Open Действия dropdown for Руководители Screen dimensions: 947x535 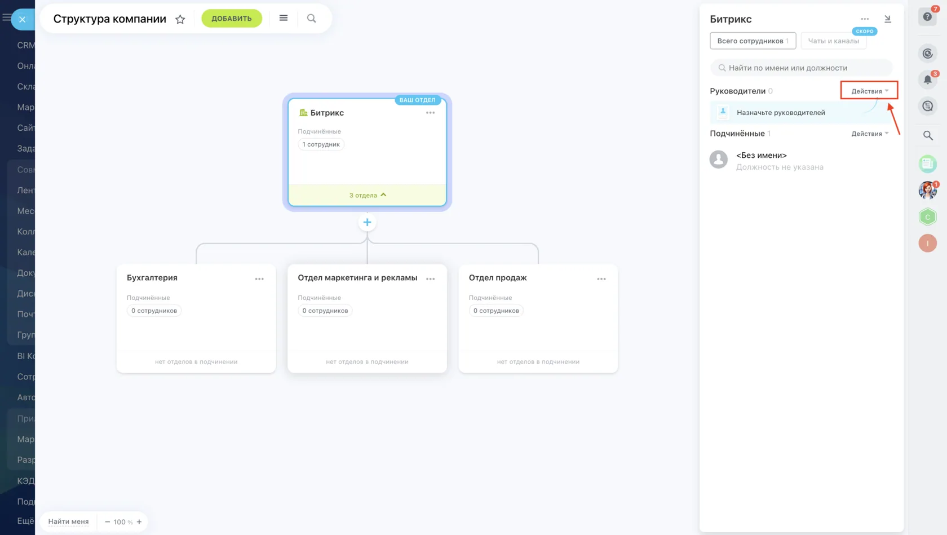[x=870, y=91]
